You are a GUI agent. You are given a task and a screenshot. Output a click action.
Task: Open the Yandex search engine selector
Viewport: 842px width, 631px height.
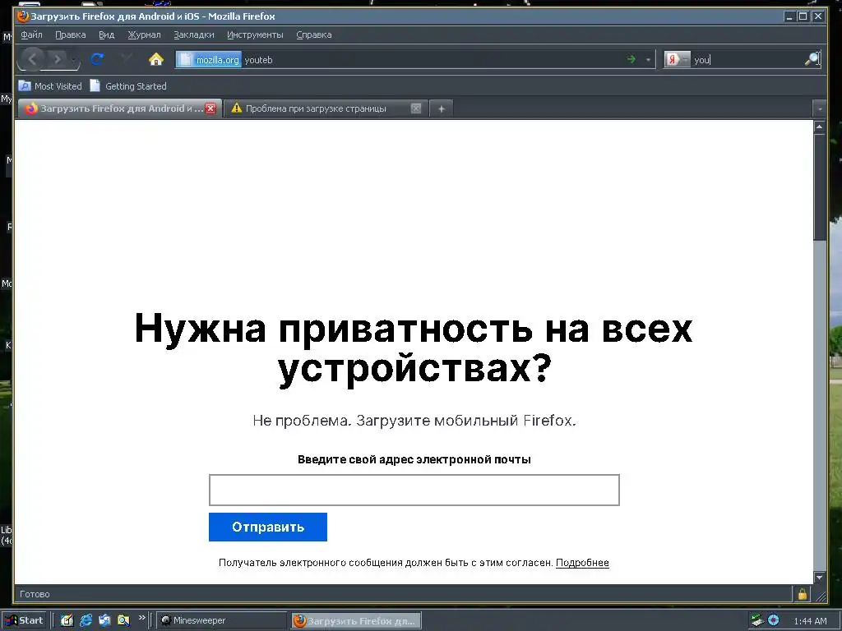pos(678,59)
